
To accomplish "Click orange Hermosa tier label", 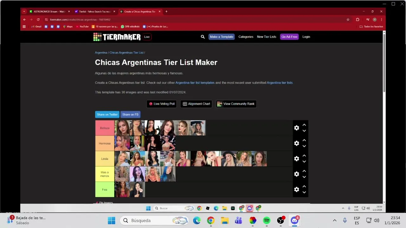I will coord(105,143).
